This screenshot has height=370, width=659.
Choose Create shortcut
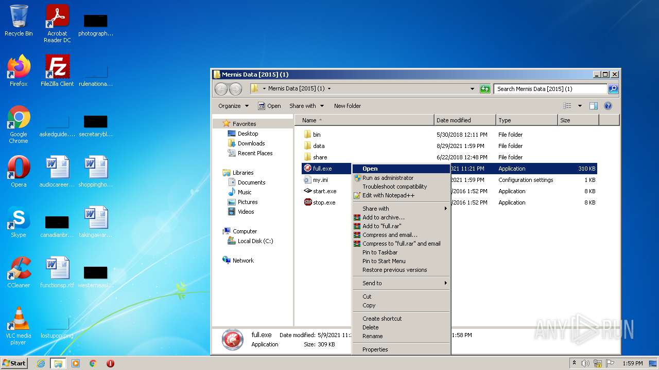coord(401,319)
